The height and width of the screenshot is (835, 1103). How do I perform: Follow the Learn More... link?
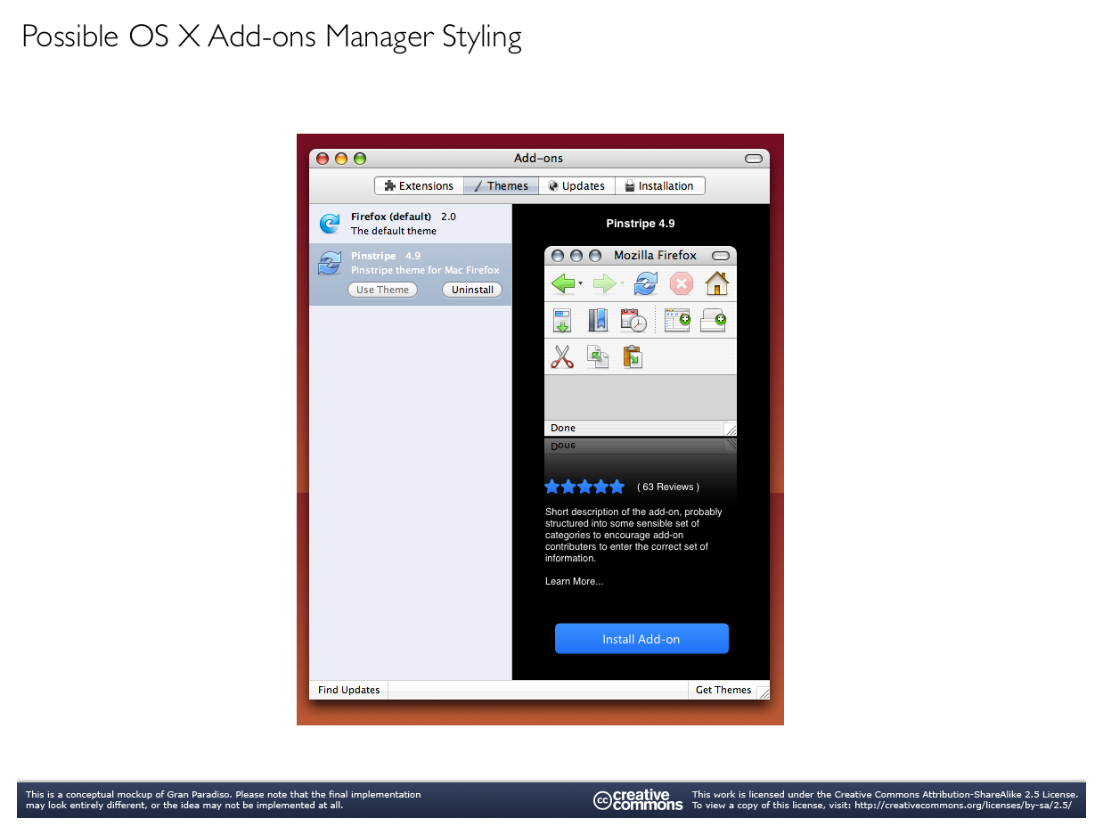coord(574,581)
